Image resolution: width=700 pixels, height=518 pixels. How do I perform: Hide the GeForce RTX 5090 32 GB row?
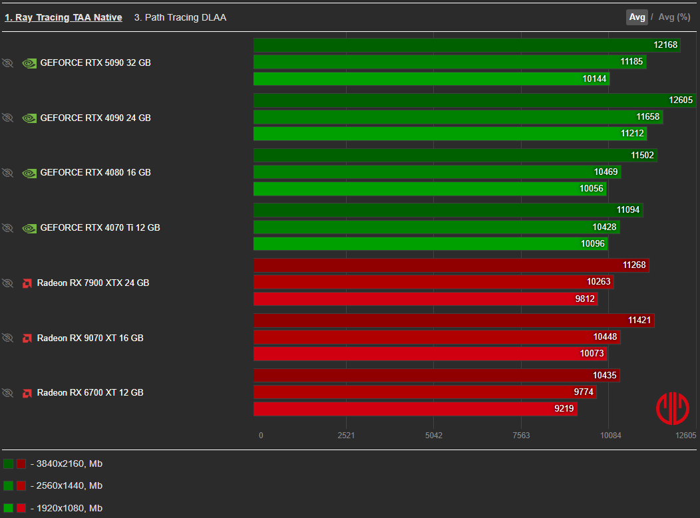pyautogui.click(x=7, y=63)
